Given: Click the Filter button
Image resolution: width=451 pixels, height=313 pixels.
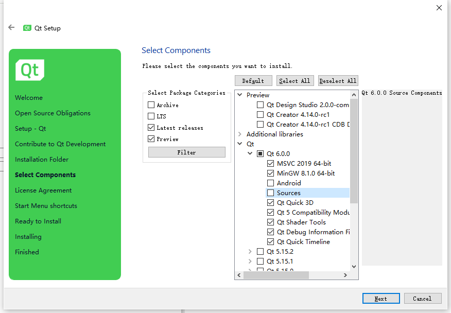Looking at the screenshot, I should coord(187,152).
